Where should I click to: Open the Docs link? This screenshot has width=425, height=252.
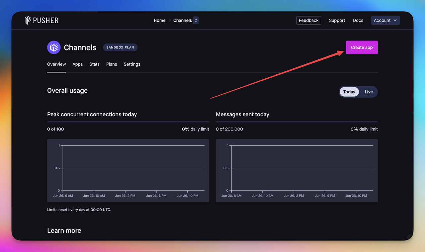tap(358, 20)
